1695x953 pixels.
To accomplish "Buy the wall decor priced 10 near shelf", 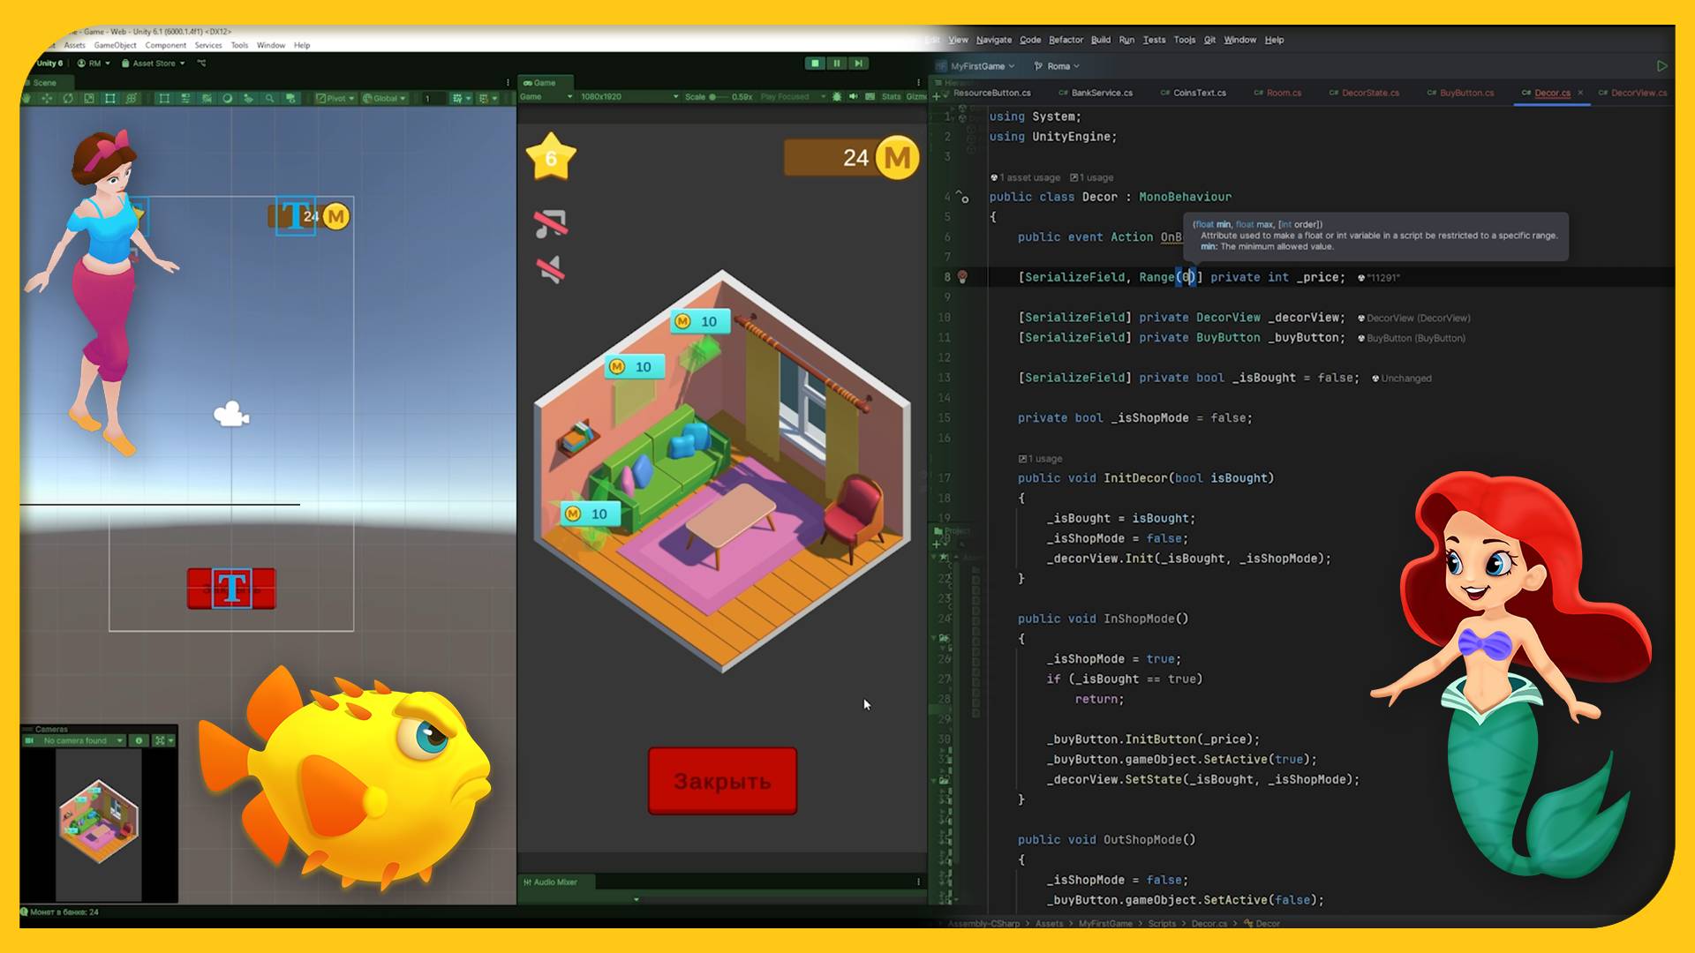I will 635,366.
